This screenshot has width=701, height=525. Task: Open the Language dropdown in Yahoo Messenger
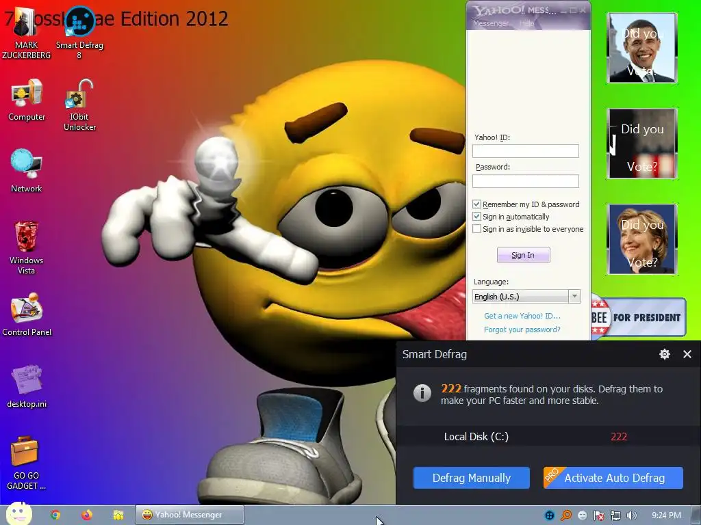(526, 297)
